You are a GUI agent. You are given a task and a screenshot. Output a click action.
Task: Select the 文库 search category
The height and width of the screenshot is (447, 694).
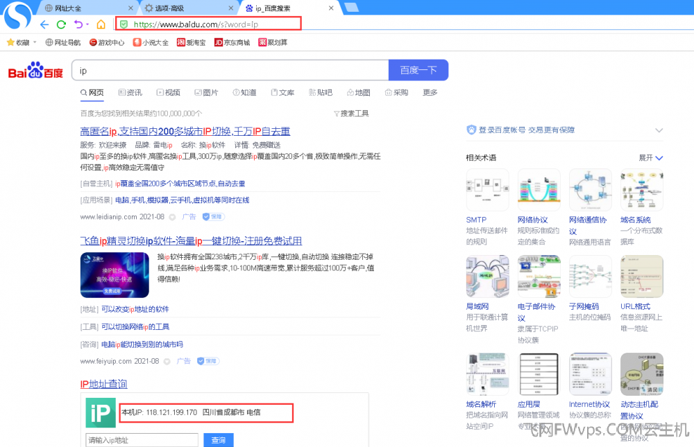click(x=282, y=92)
